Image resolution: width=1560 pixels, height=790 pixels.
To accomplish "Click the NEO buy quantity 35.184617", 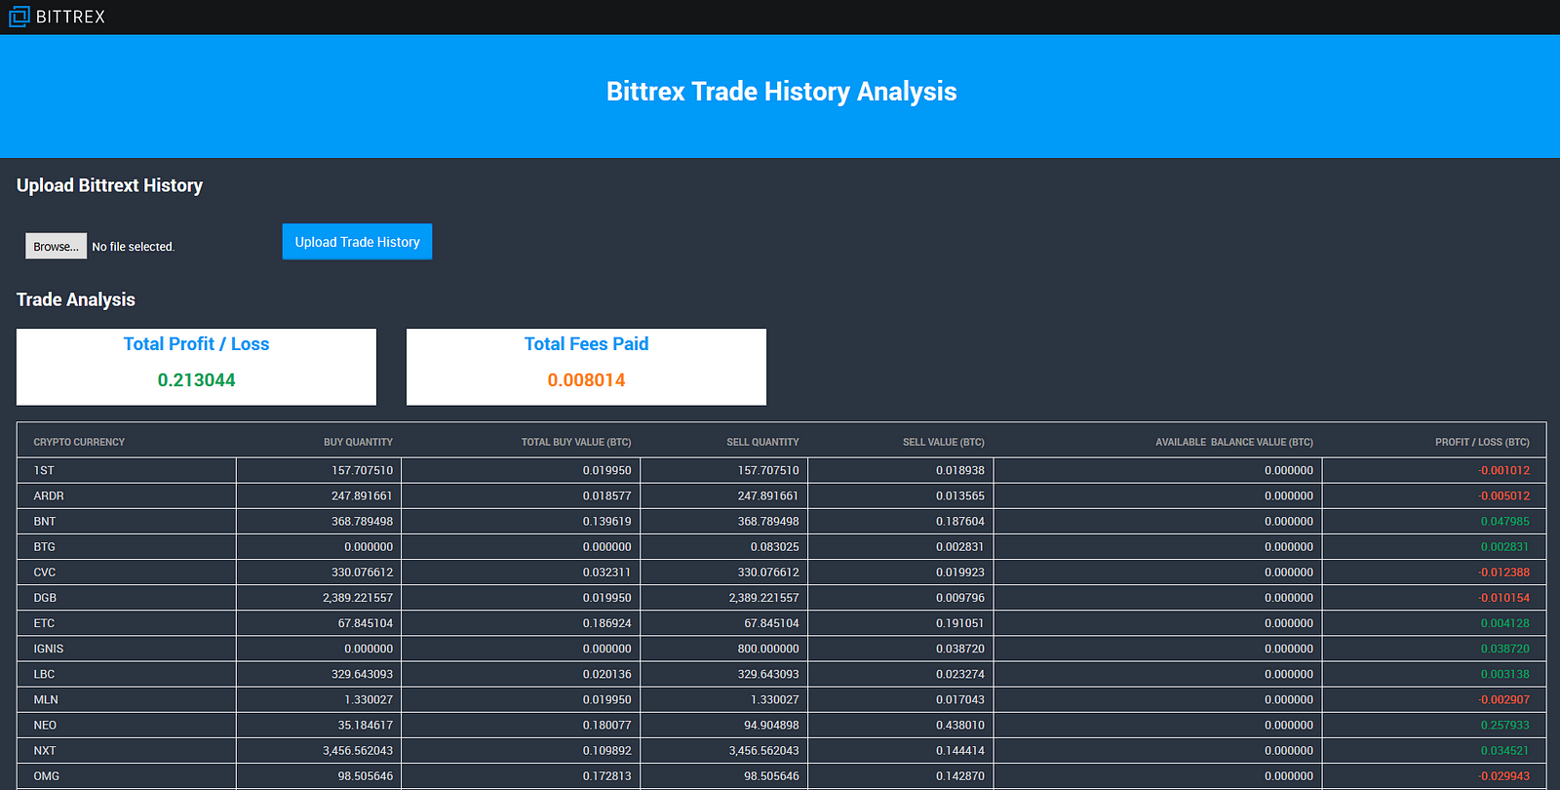I will [366, 725].
